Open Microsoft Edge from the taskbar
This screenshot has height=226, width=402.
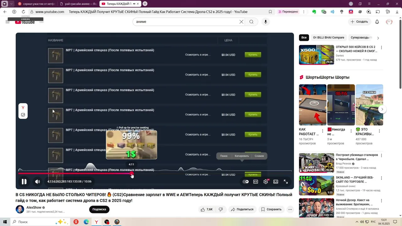point(86,222)
